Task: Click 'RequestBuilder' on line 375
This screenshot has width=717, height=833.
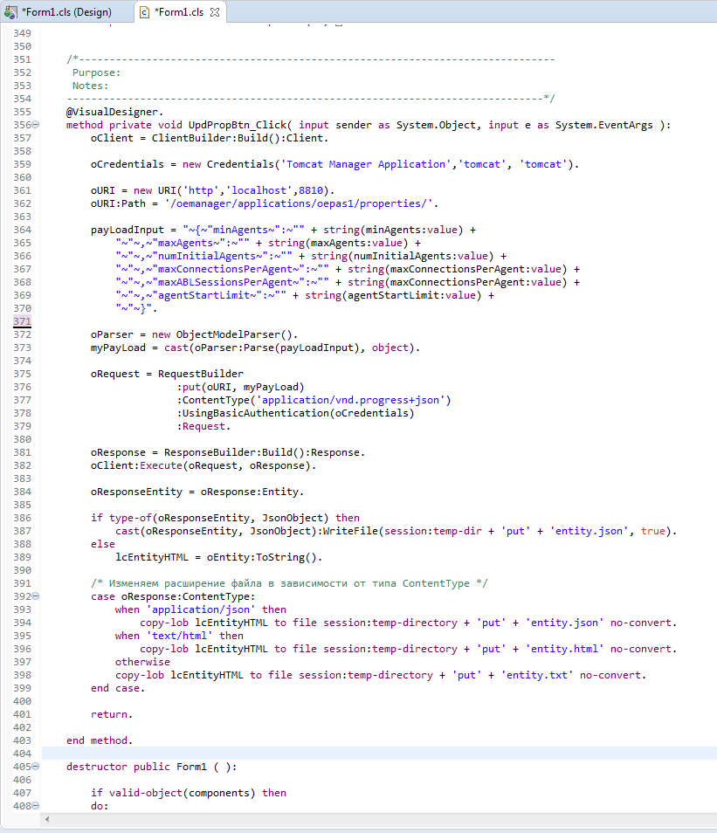Action: (x=200, y=374)
